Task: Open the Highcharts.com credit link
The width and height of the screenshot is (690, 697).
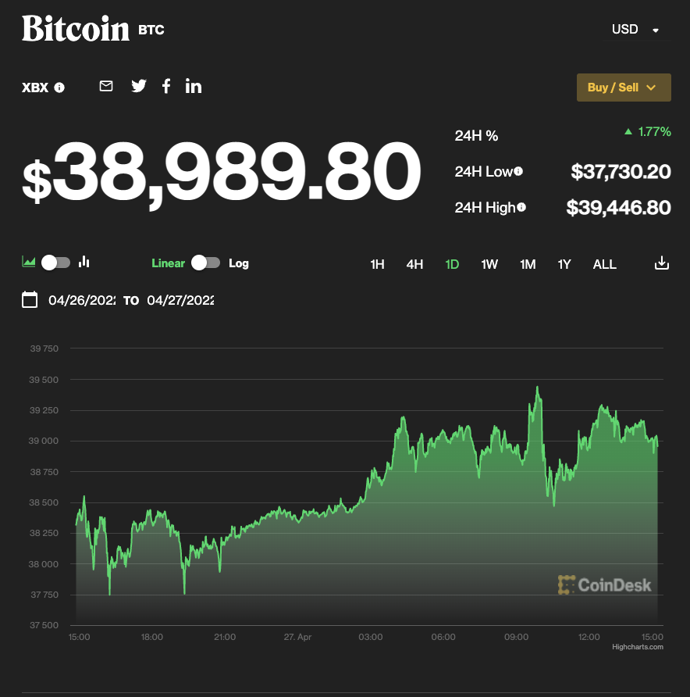Action: [638, 647]
